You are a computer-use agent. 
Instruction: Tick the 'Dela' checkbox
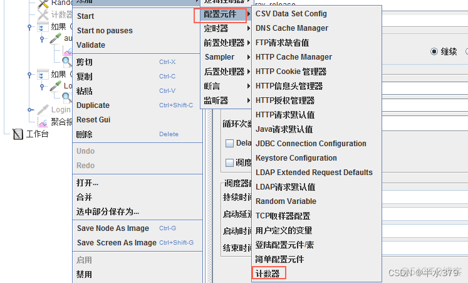click(229, 143)
